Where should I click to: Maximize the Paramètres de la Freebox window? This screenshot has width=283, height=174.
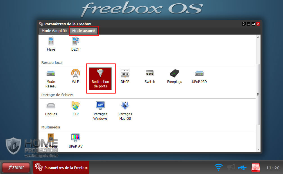253,24
